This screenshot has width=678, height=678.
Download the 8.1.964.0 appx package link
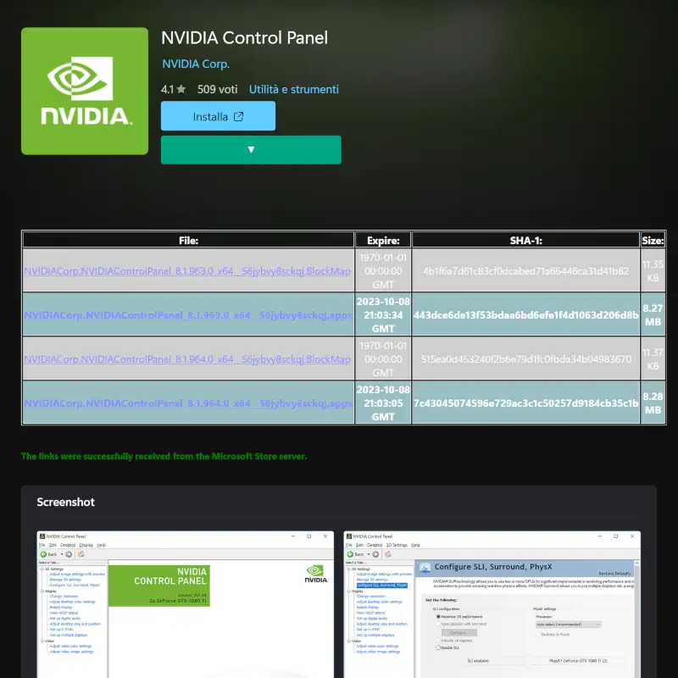coord(187,403)
